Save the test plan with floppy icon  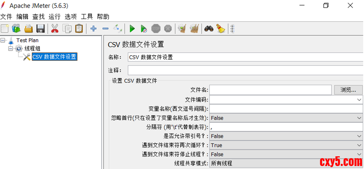point(41,29)
